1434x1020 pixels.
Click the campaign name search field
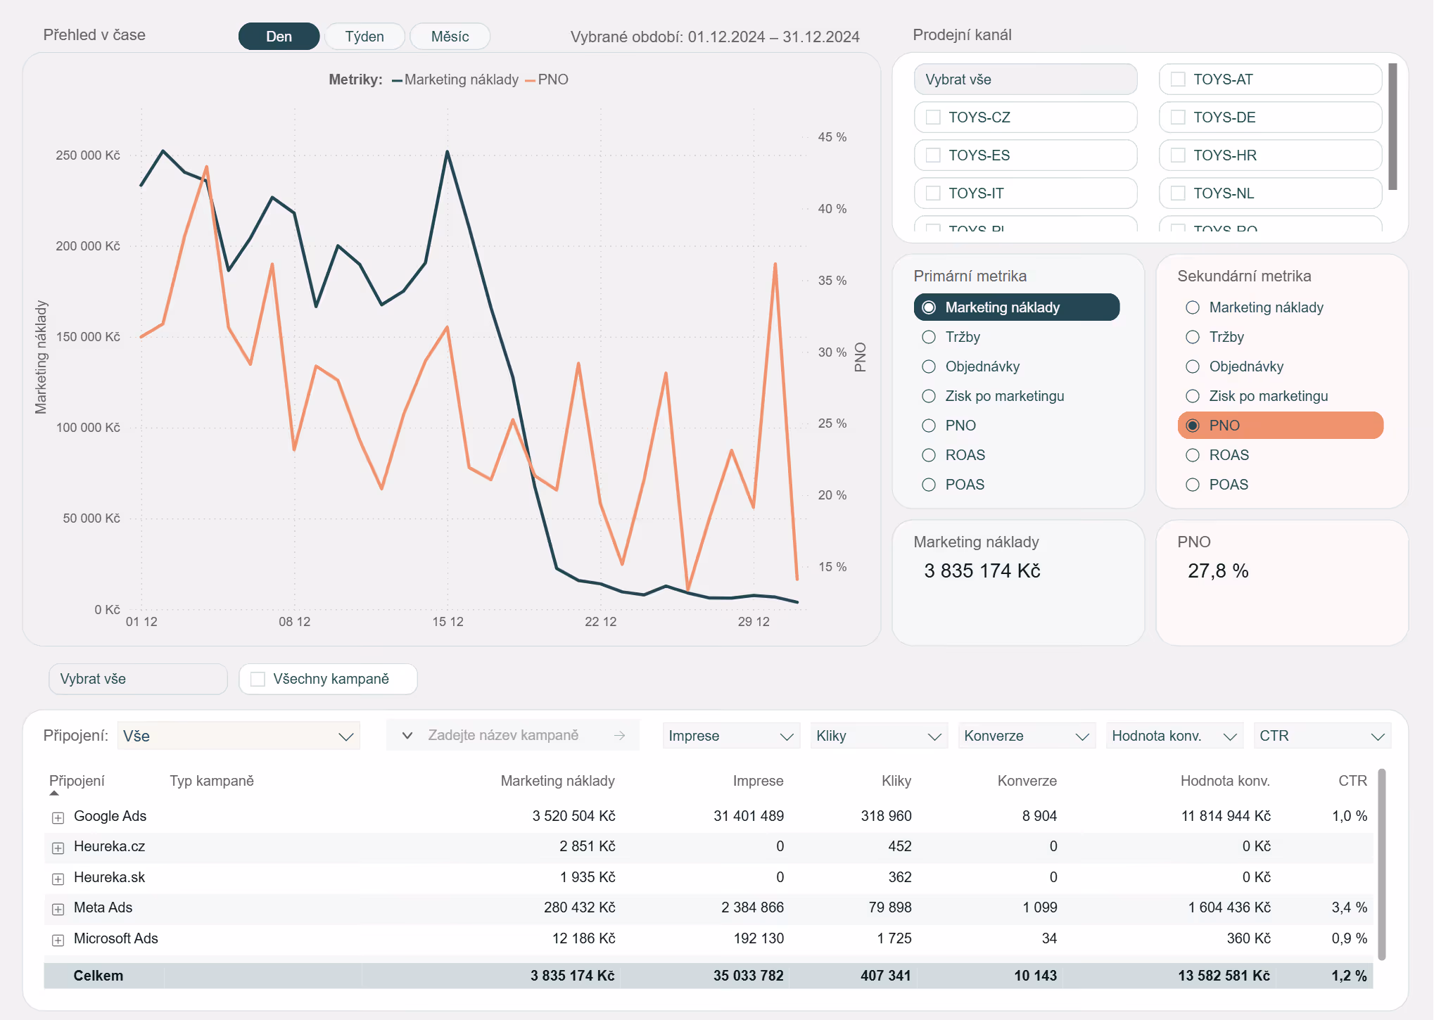click(x=513, y=735)
